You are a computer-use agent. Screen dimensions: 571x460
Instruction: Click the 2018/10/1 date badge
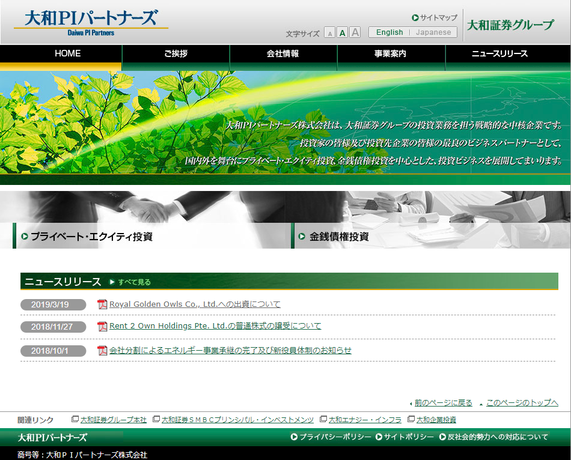[x=53, y=351]
